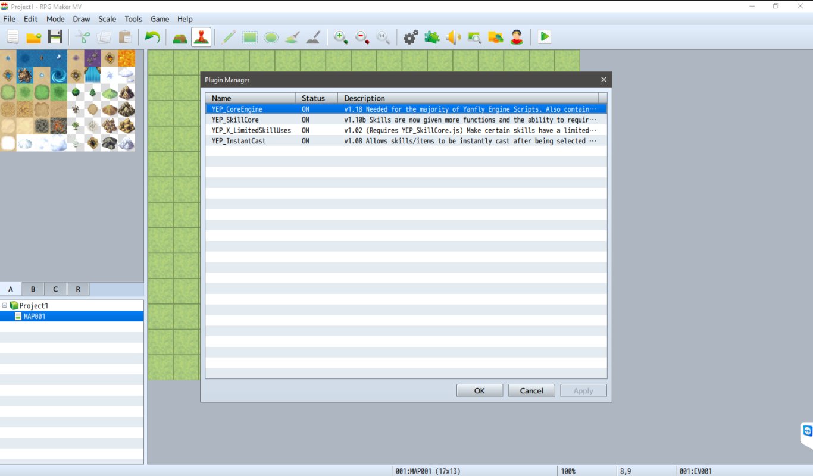Click YEP_InstantCast v1.08 description text

(470, 141)
